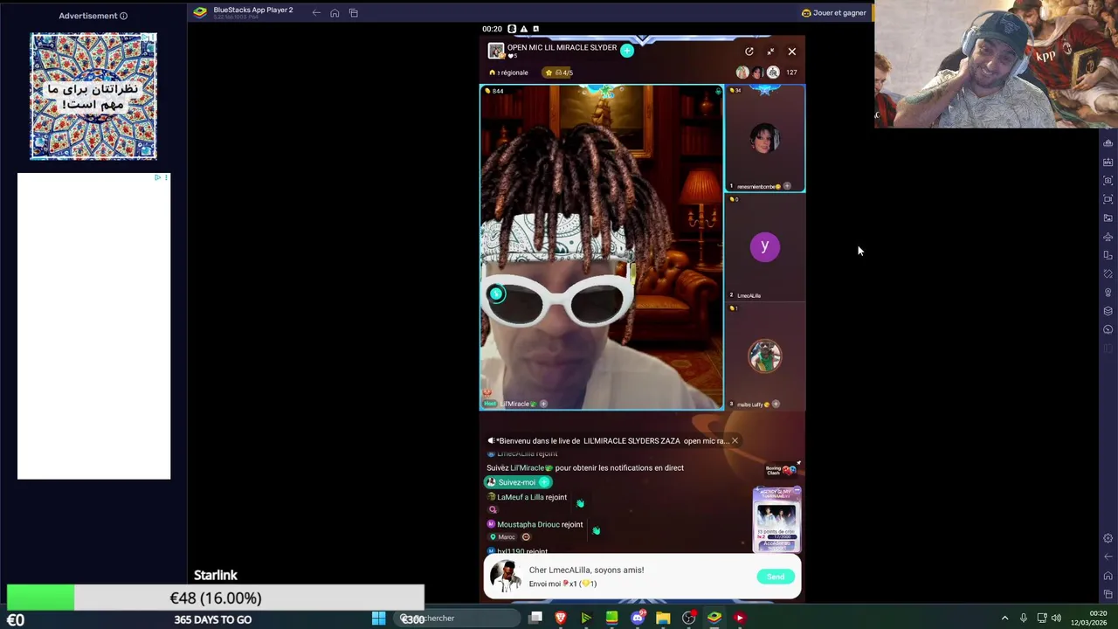Open LaMeuf a Lilla's name in chat
This screenshot has width=1118, height=629.
coord(520,497)
